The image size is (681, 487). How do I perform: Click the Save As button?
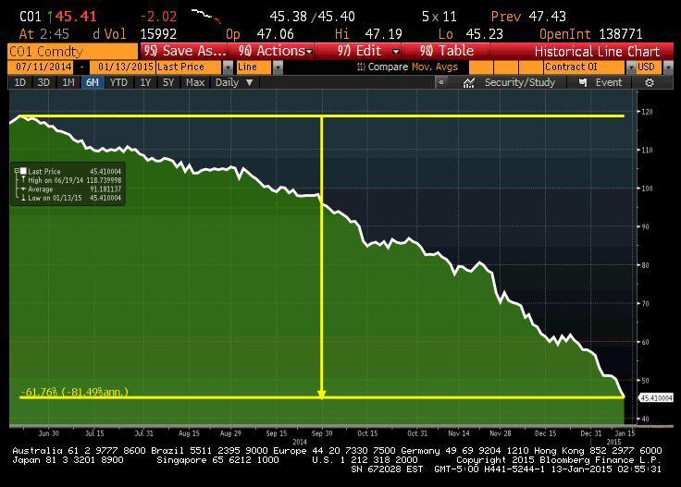coord(185,52)
